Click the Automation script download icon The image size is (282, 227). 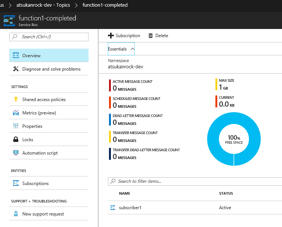(x=16, y=153)
